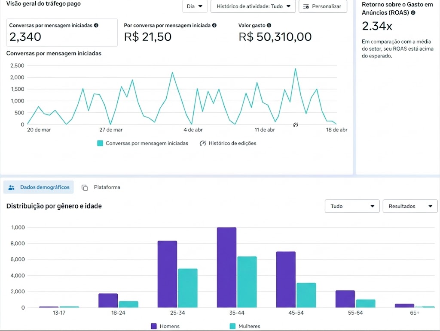
Task: Toggle the teal Conversas legend swatch
Action: 100,143
